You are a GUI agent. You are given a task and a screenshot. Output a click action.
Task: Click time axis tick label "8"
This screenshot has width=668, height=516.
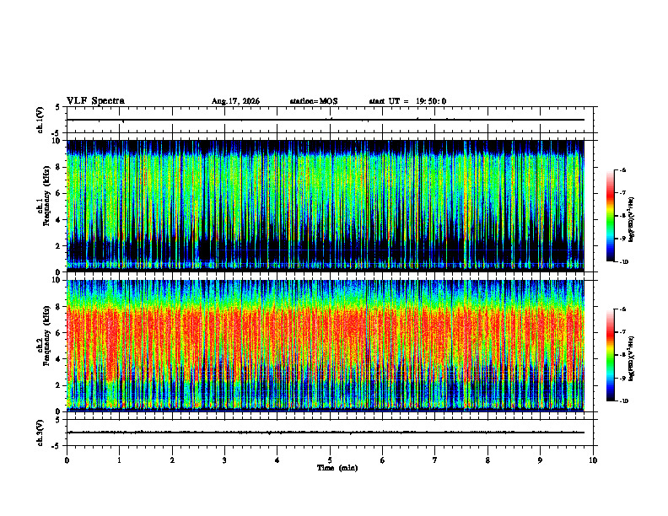click(488, 460)
